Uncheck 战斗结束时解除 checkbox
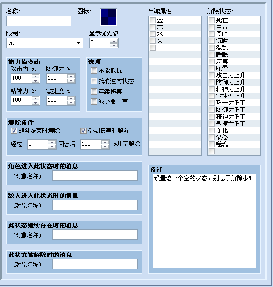This screenshot has height=287, width=273. tap(14, 130)
